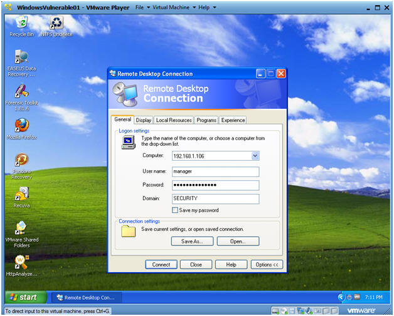Image resolution: width=394 pixels, height=316 pixels.
Task: Open the NTFS Undelete desktop icon
Action: pyautogui.click(x=57, y=26)
